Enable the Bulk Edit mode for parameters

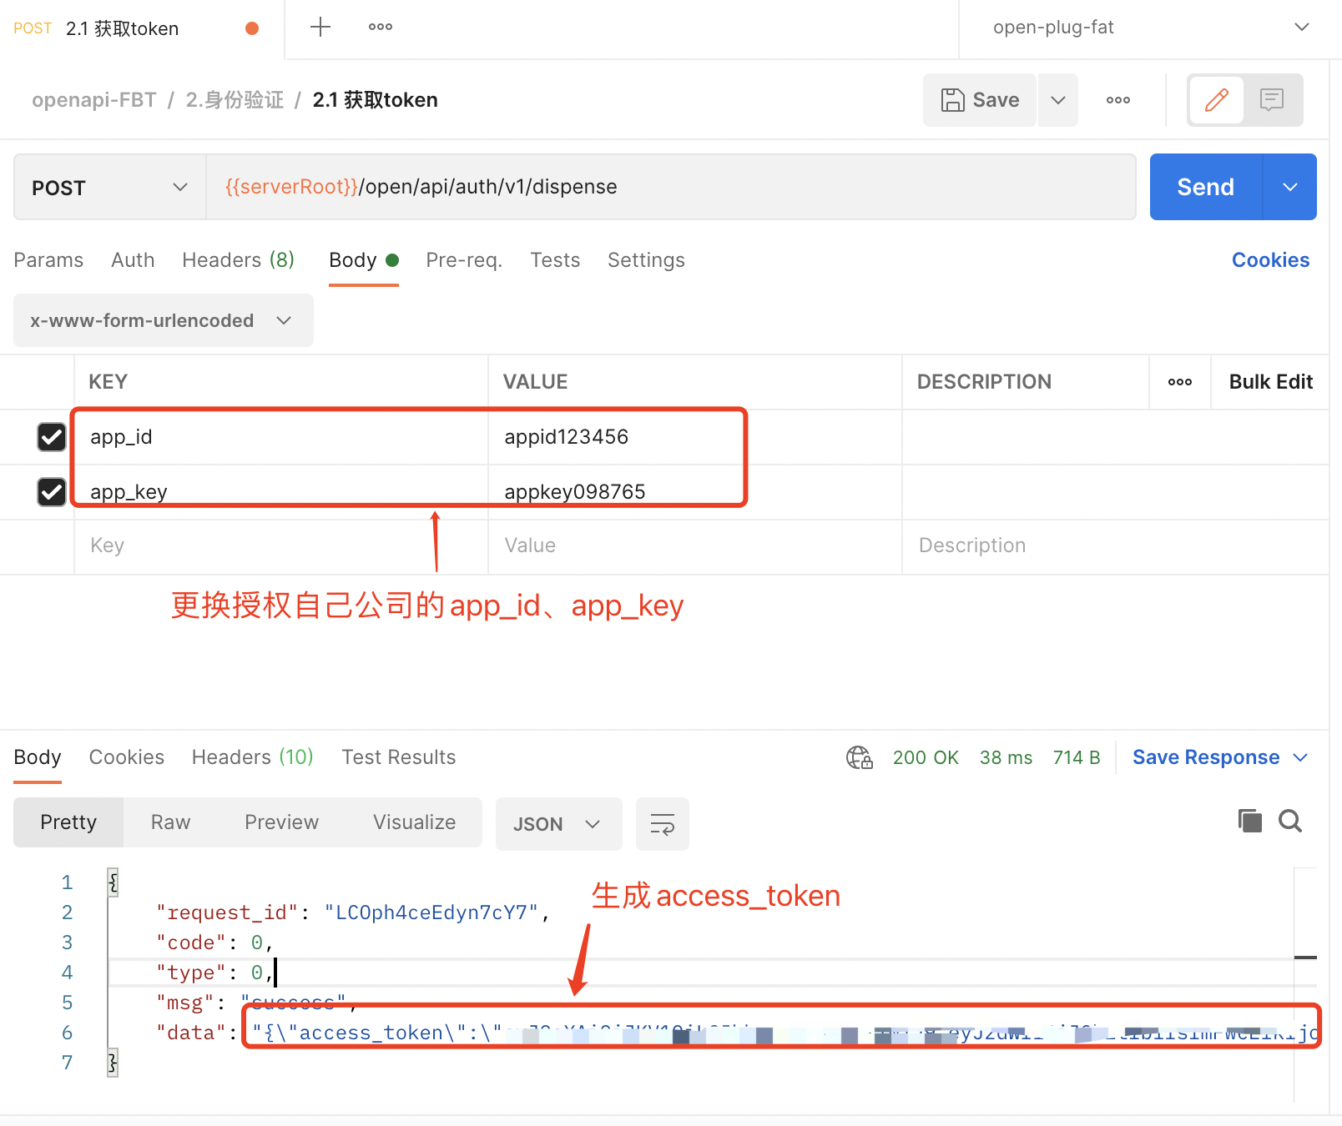pyautogui.click(x=1269, y=381)
